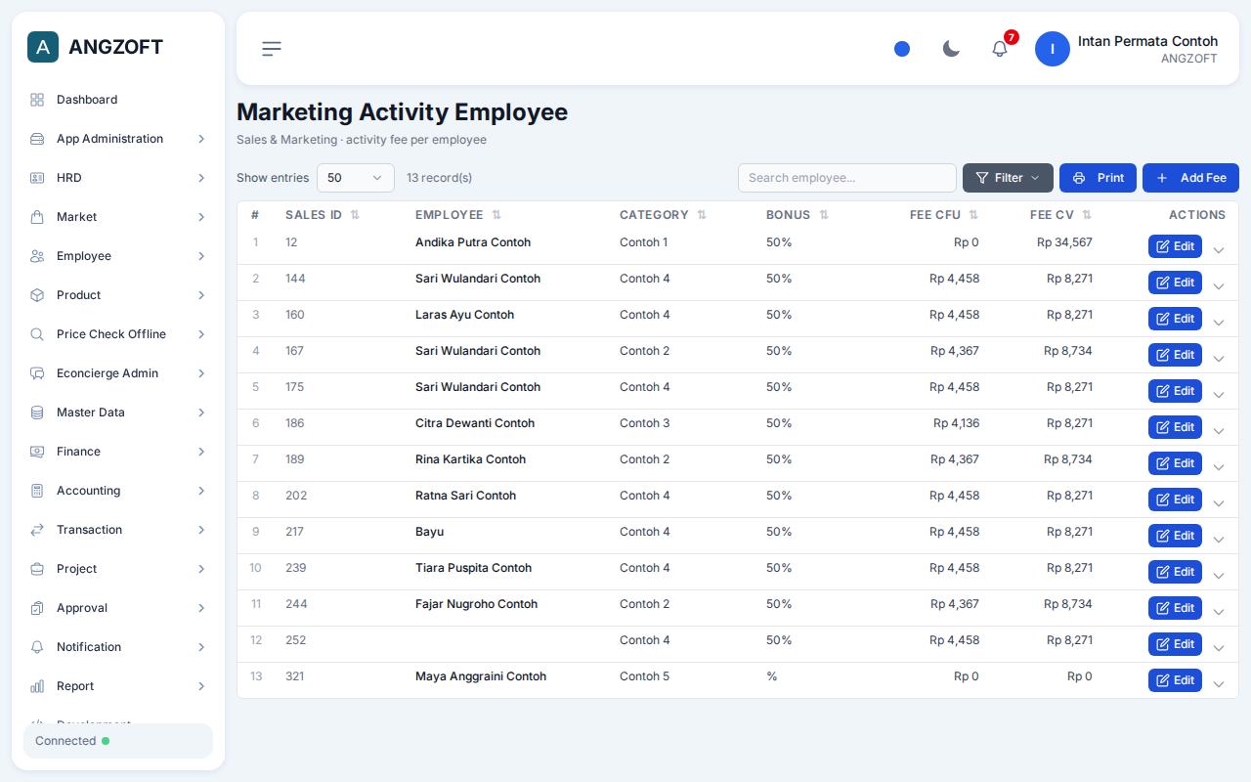Viewport: 1251px width, 782px height.
Task: Click the Transaction arrows icon
Action: pos(37,530)
